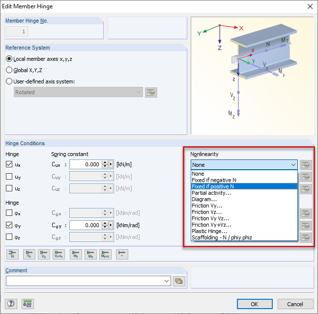Click the Vz hinge preset icon

pyautogui.click(x=44, y=254)
